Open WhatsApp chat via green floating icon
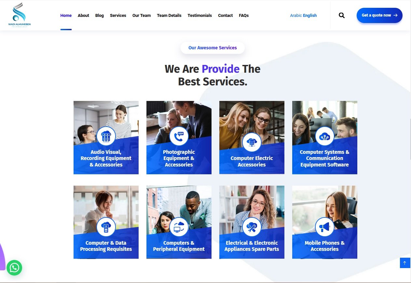The width and height of the screenshot is (411, 283). click(14, 268)
